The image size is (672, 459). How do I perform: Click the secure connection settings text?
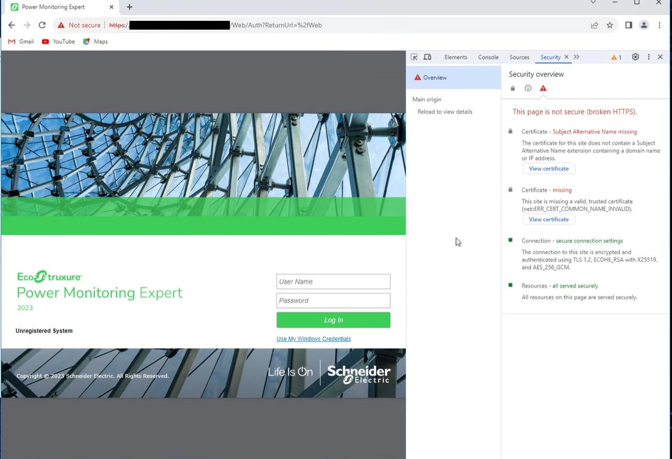589,241
